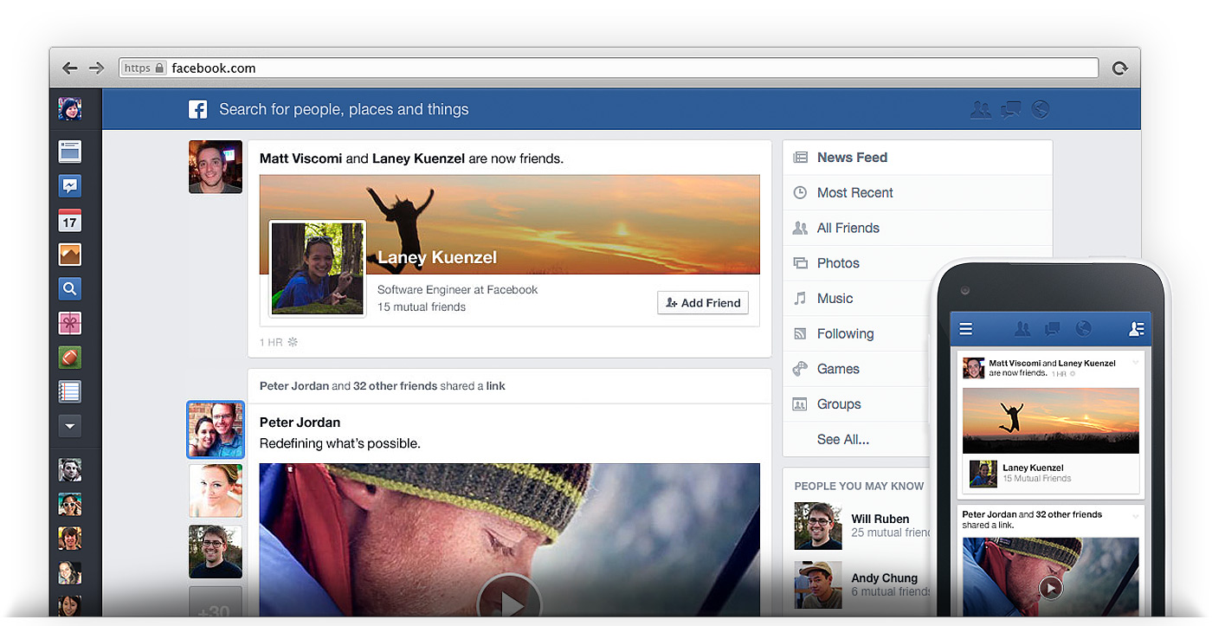Open Matt Viscomi's small avatar on the phone
The width and height of the screenshot is (1212, 626).
(x=974, y=368)
